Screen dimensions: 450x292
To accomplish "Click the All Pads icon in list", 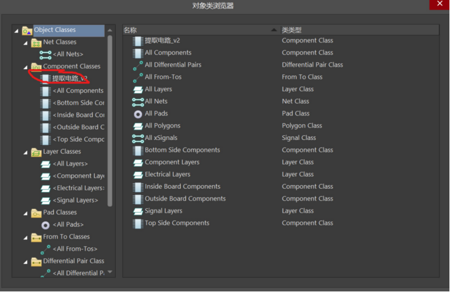I will tap(138, 114).
